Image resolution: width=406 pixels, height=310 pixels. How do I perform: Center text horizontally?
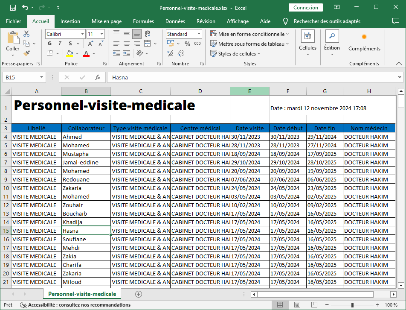pyautogui.click(x=127, y=44)
